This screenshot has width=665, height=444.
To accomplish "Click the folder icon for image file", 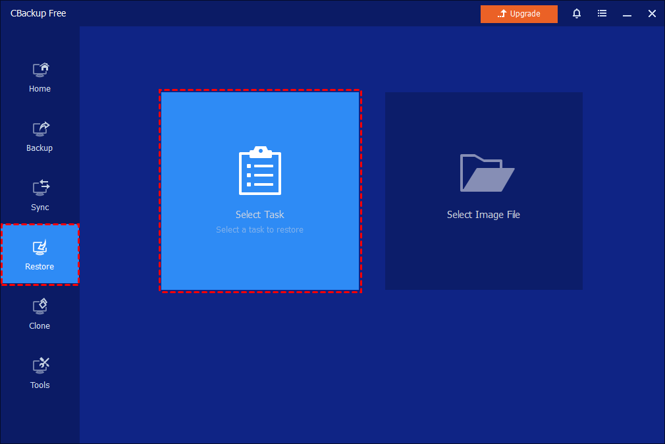I will [487, 173].
